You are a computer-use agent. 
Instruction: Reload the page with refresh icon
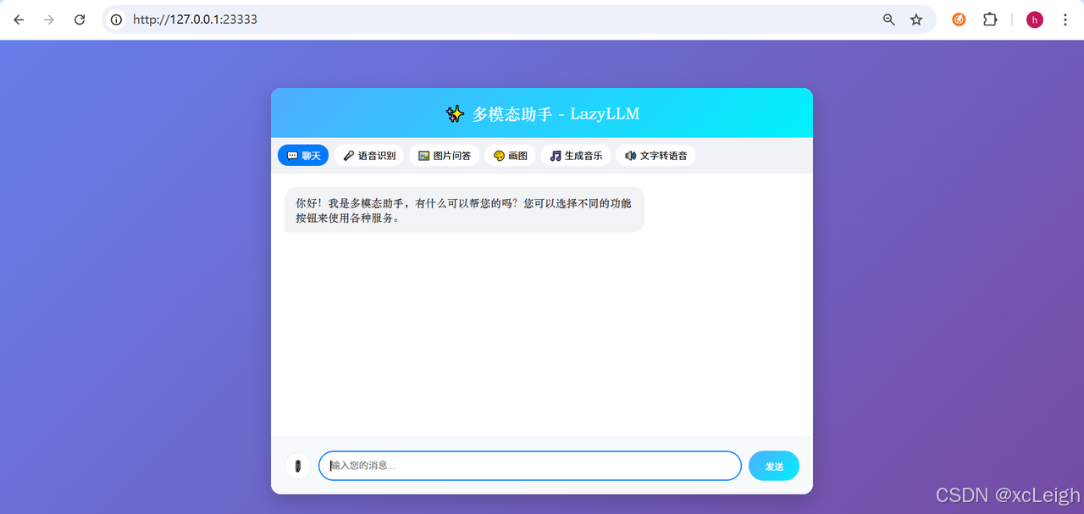pyautogui.click(x=80, y=19)
